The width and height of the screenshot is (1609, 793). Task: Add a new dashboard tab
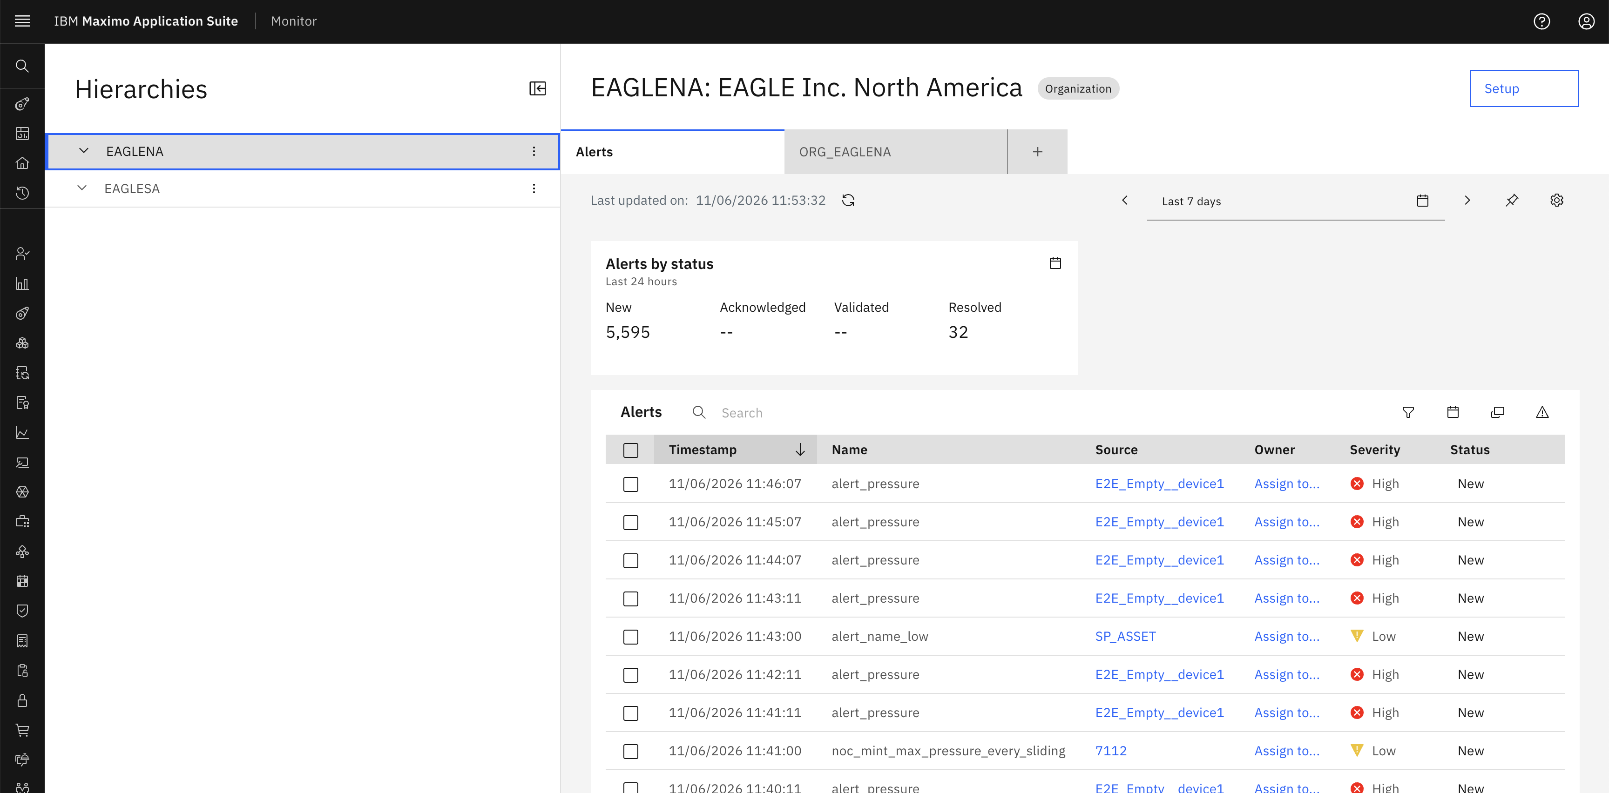click(1037, 152)
